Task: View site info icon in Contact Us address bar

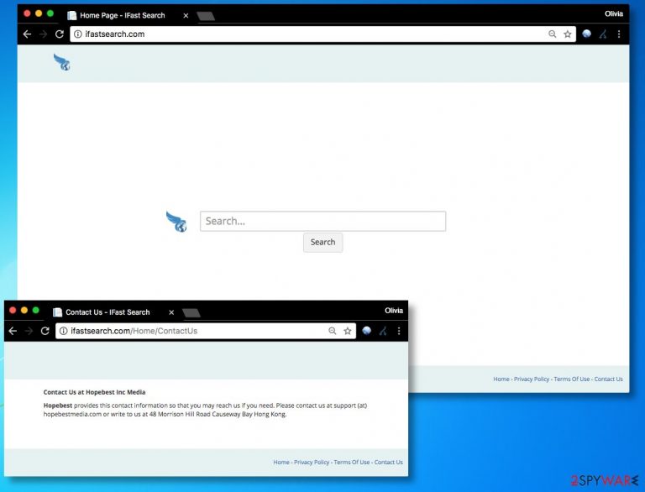Action: coord(63,331)
